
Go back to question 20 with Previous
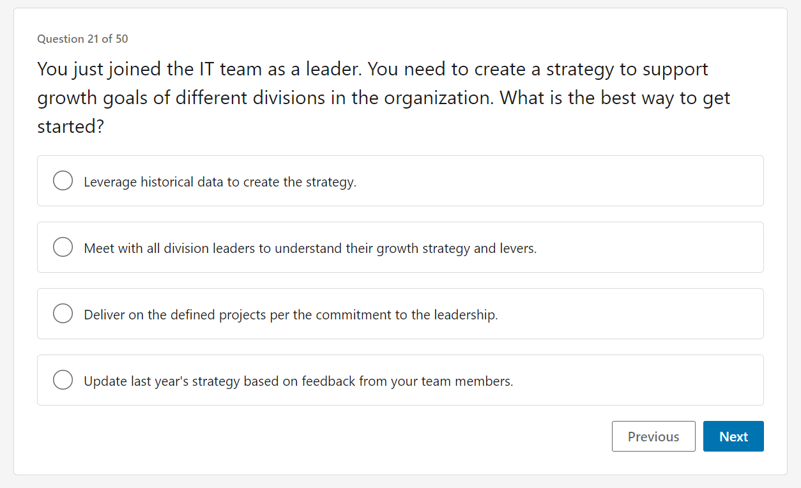pyautogui.click(x=653, y=436)
